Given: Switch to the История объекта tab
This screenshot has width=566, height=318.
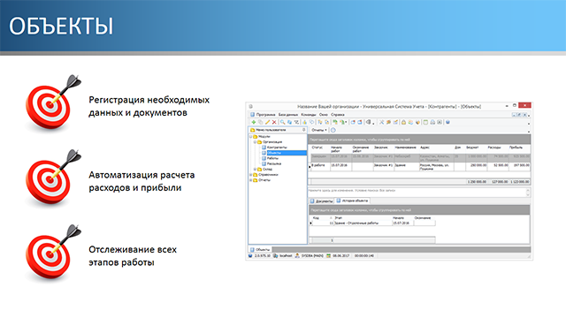Looking at the screenshot, I should pos(352,201).
